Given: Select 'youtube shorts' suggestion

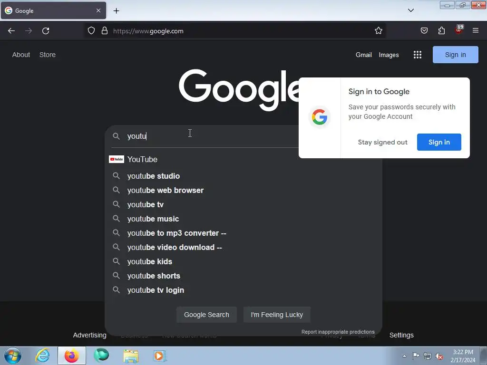Looking at the screenshot, I should 243,276.
